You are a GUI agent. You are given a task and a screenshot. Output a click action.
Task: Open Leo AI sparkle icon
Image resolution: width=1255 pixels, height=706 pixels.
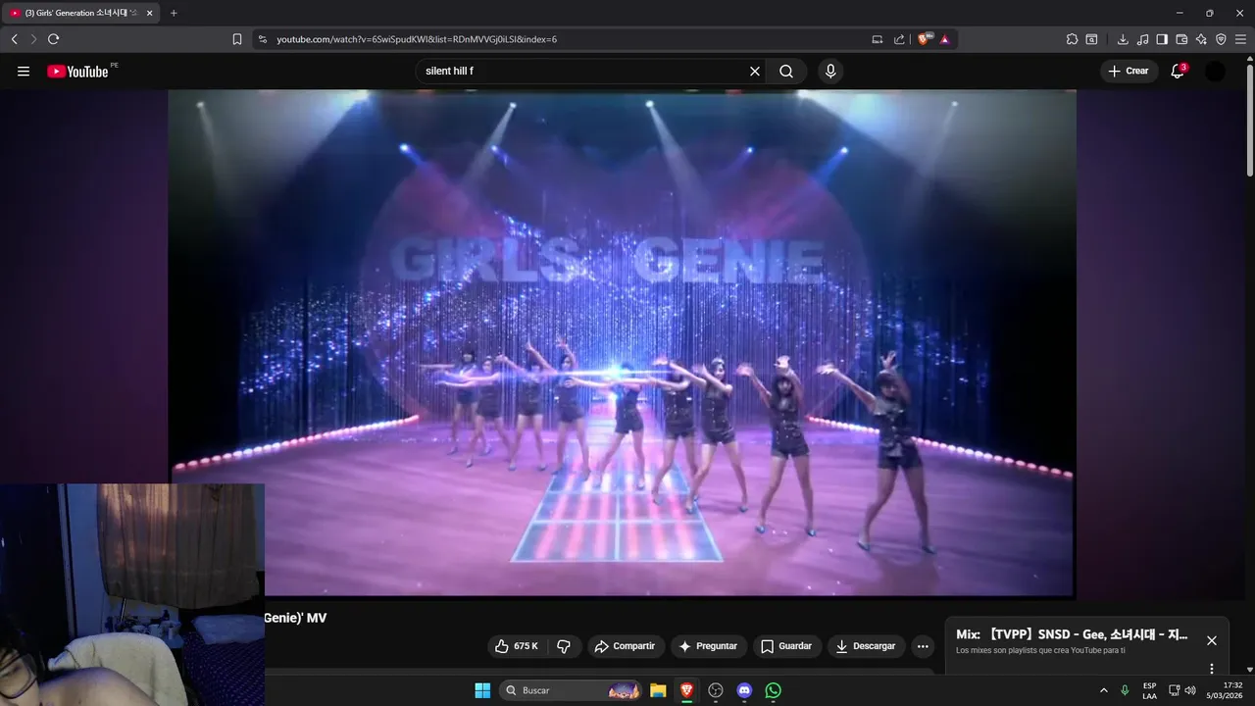pos(1201,39)
